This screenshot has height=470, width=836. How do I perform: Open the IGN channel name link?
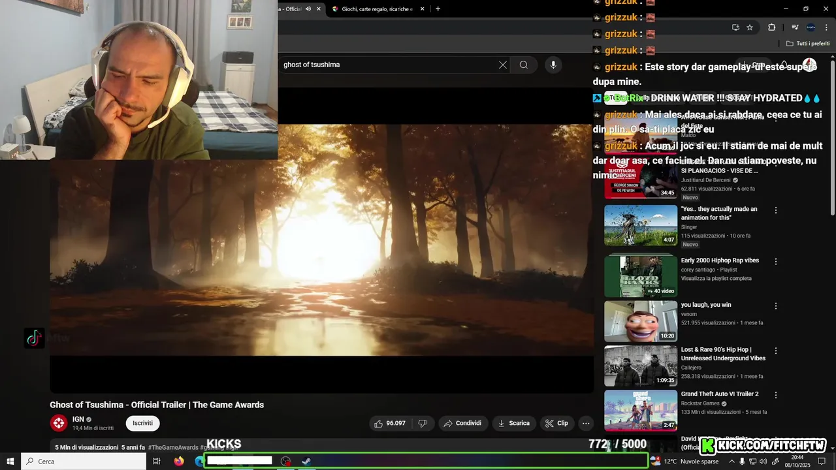pos(78,419)
